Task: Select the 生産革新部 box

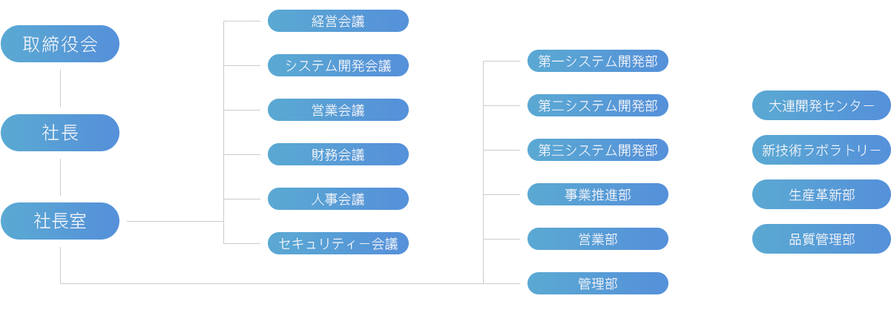Action: tap(821, 194)
